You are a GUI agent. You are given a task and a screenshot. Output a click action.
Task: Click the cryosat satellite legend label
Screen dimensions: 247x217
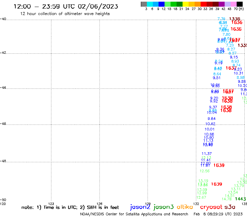pyautogui.click(x=211, y=207)
